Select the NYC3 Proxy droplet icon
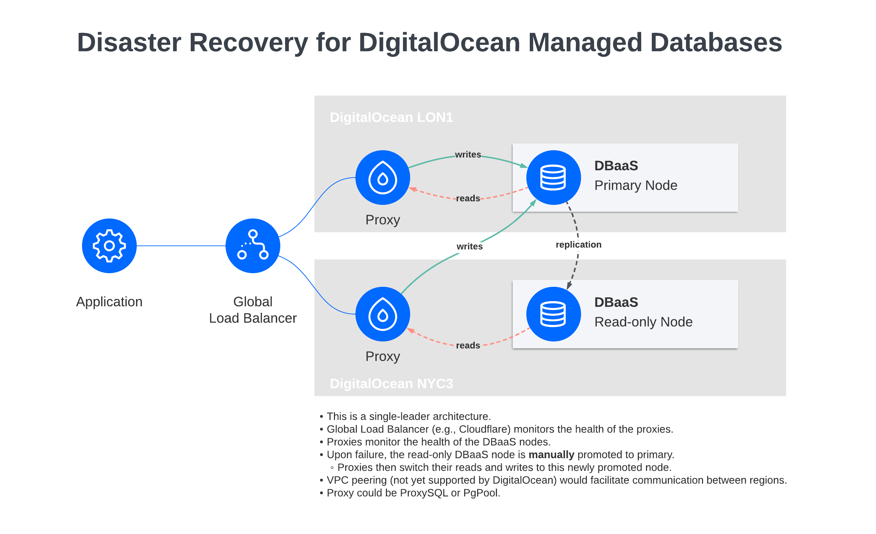 (x=382, y=314)
